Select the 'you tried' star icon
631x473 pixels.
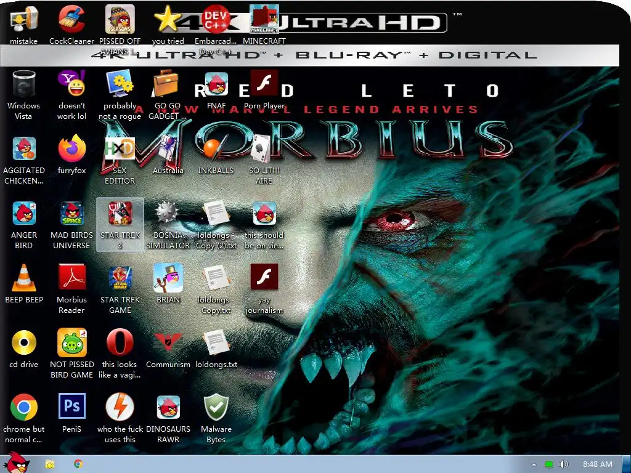pyautogui.click(x=167, y=19)
